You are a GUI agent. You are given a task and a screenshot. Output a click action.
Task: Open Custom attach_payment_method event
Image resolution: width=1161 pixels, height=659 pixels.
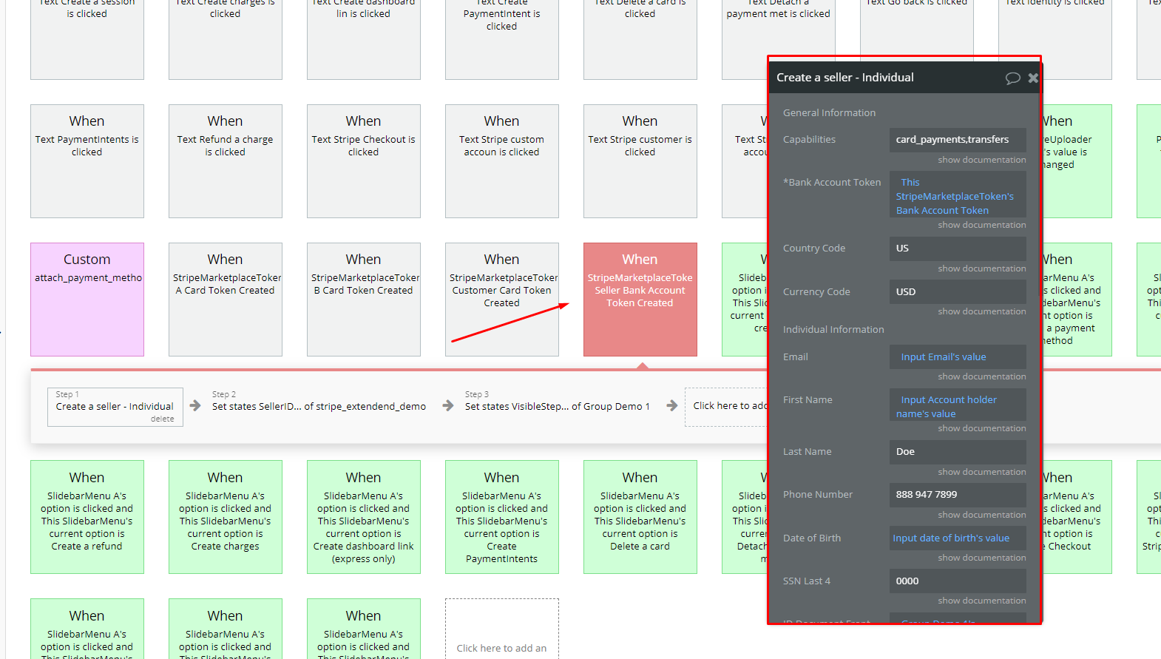(x=87, y=300)
